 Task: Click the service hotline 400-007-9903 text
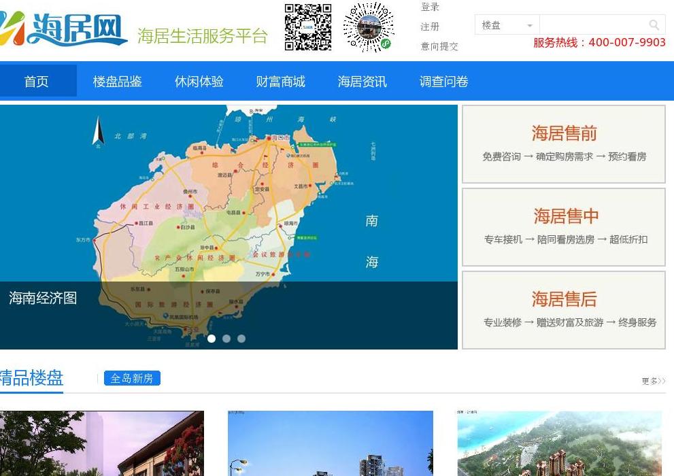[x=600, y=43]
